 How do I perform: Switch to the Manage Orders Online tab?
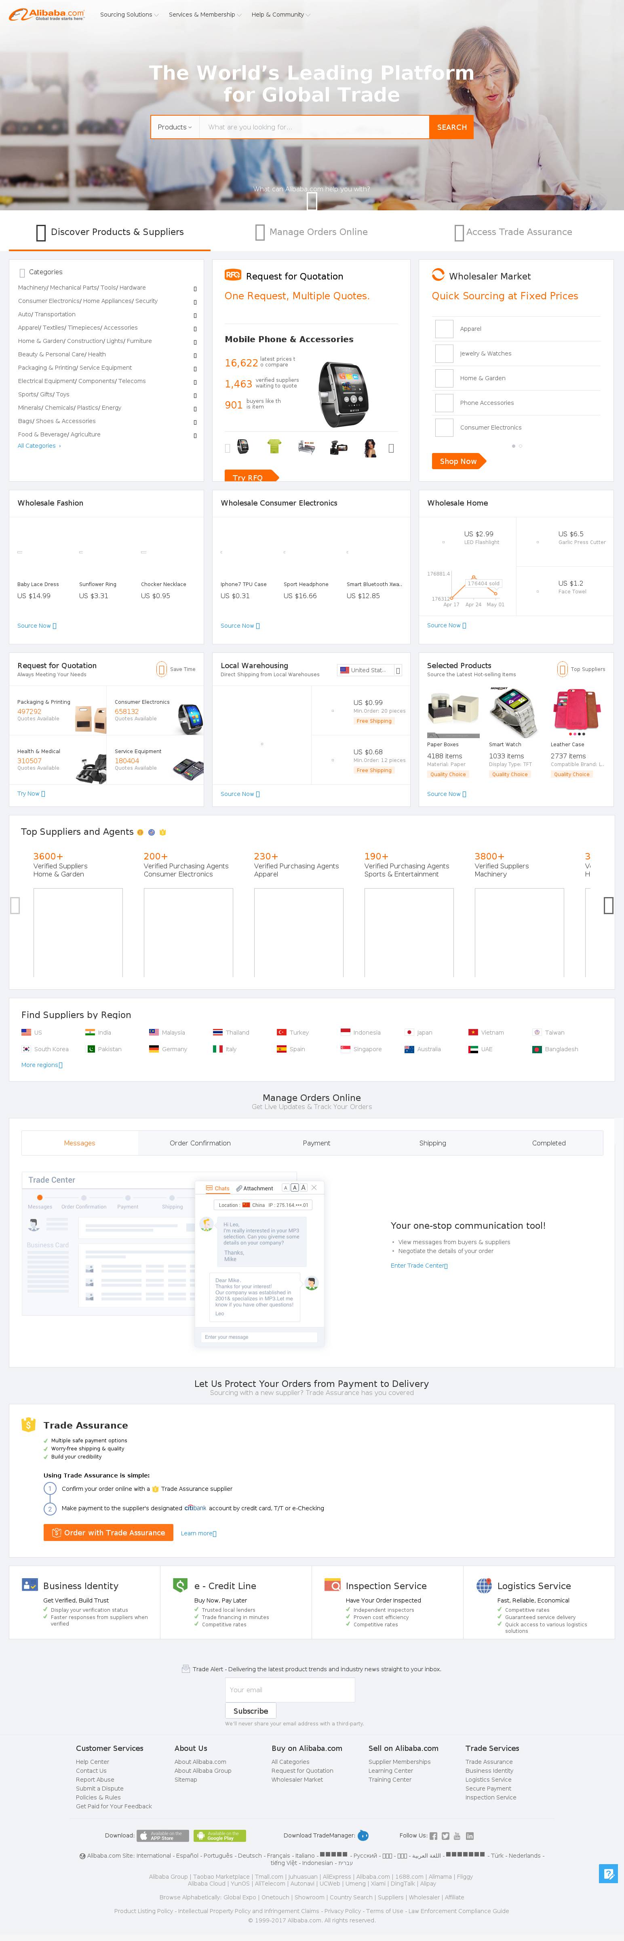(x=312, y=232)
